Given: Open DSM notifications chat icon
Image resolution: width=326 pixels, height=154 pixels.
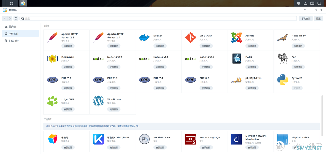Looking at the screenshot, I should (299, 3).
